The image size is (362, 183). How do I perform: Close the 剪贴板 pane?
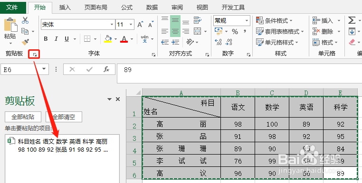coord(118,99)
